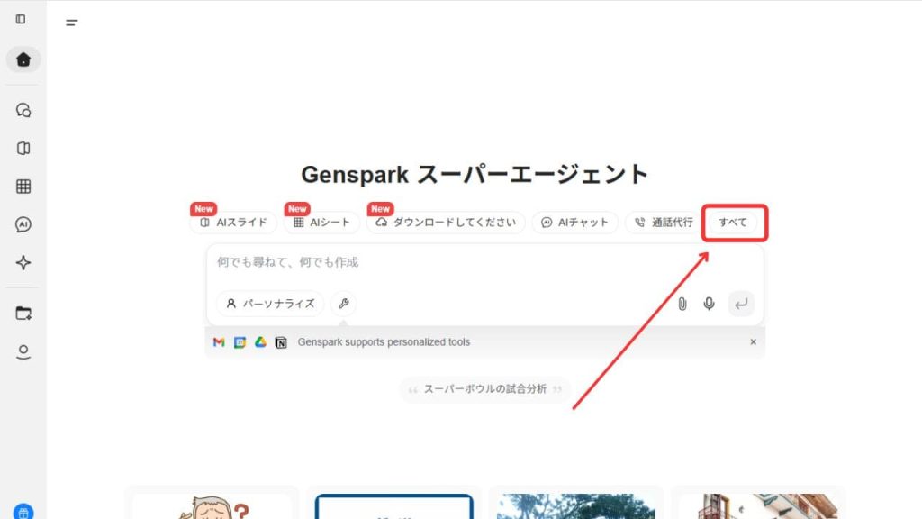The height and width of the screenshot is (519, 922).
Task: Click the blue gift icon in sidebar
Action: [23, 512]
